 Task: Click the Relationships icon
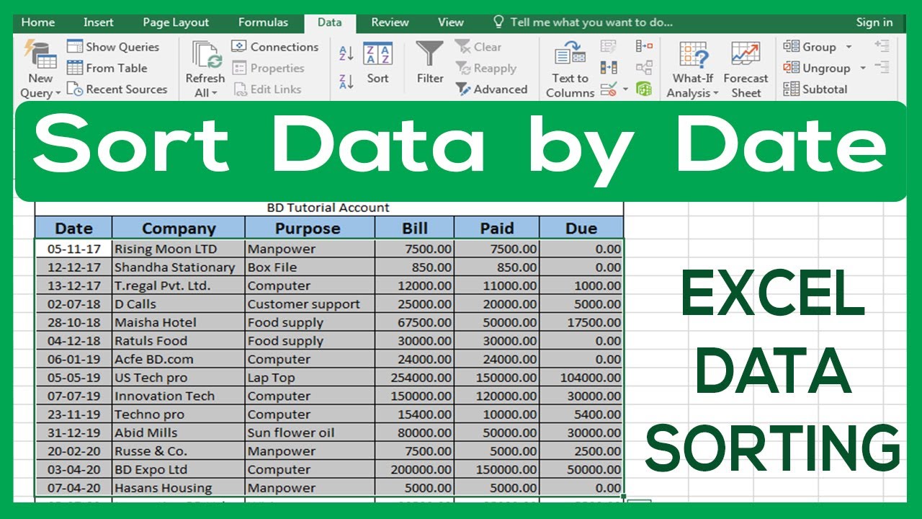tap(644, 68)
